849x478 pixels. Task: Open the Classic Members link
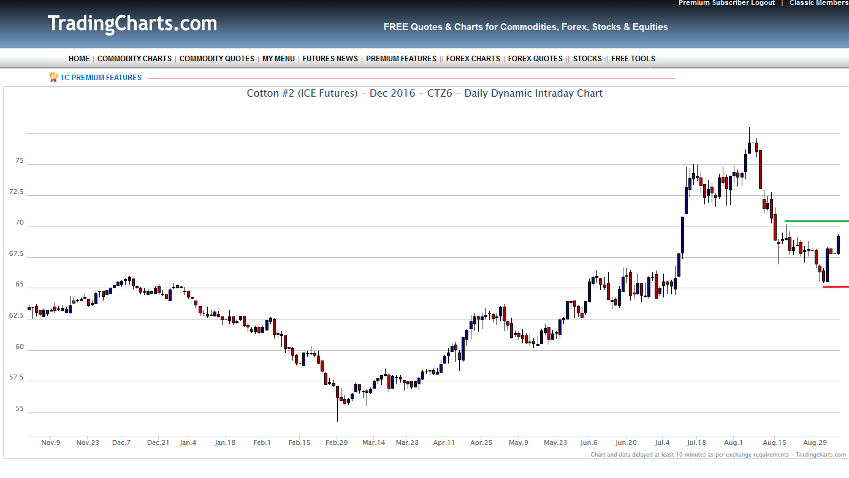coord(818,3)
